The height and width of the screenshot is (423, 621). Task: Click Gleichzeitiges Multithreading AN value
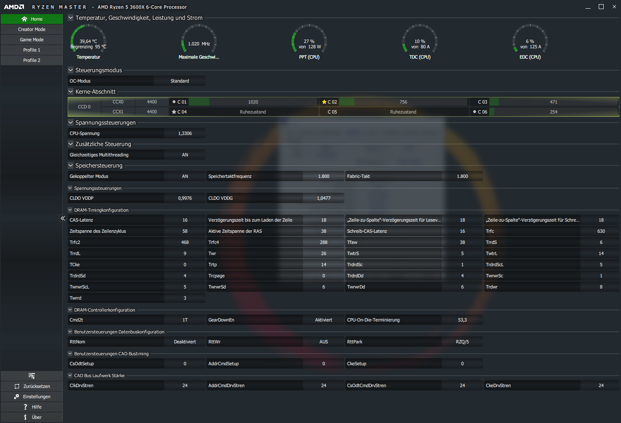coord(185,155)
